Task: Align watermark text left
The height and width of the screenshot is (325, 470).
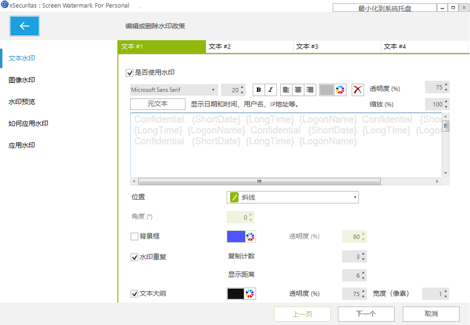Action: coord(286,90)
